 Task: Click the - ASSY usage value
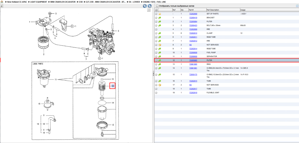coord(243,14)
